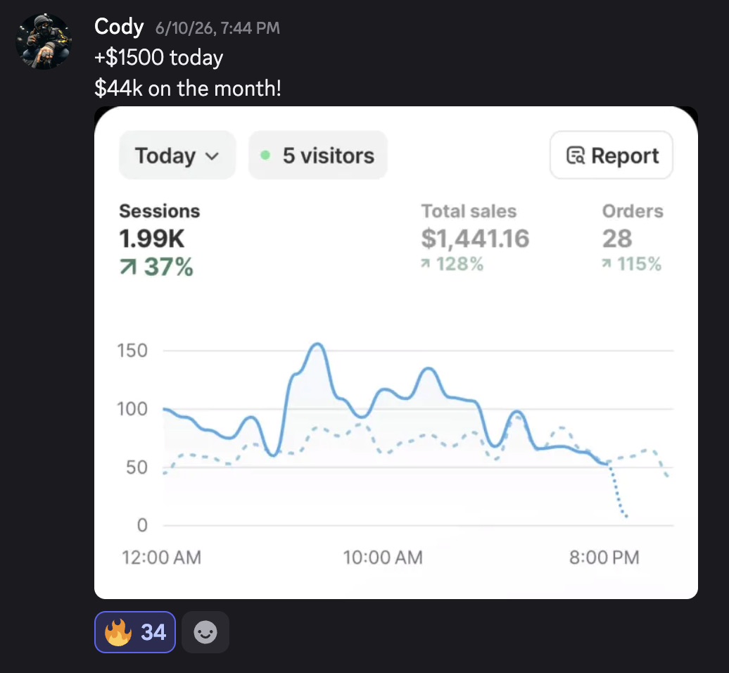The width and height of the screenshot is (729, 673).
Task: Switch to the Sessions metric
Action: 160,239
